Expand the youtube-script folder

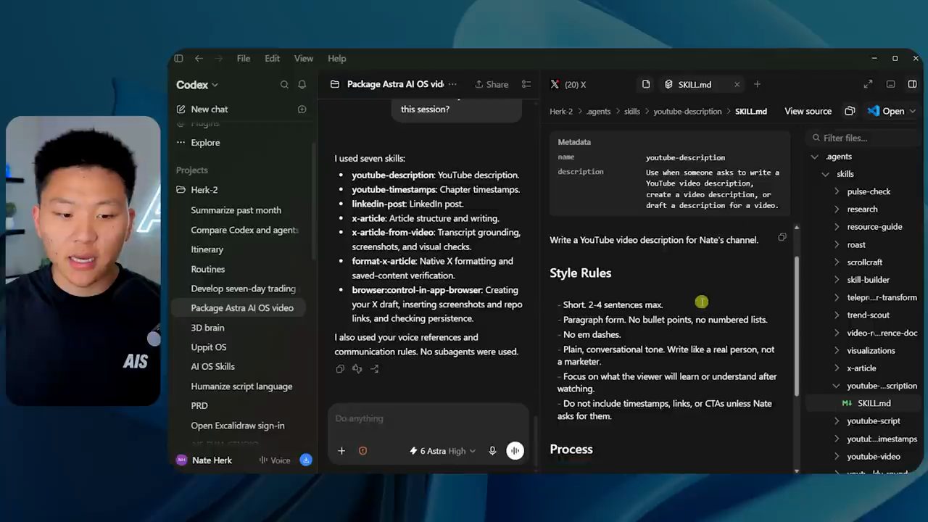[837, 421]
